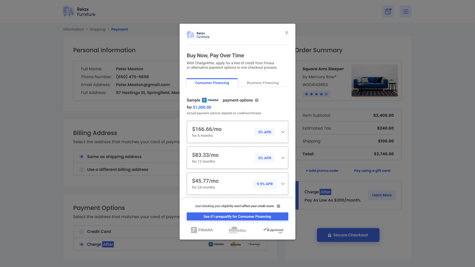Click the Shipping cost $100.00
Screen dimensions: 475x267
pos(386,141)
